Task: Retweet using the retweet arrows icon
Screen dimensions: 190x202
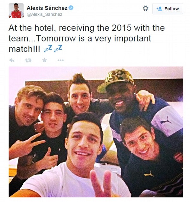Action: pos(28,60)
